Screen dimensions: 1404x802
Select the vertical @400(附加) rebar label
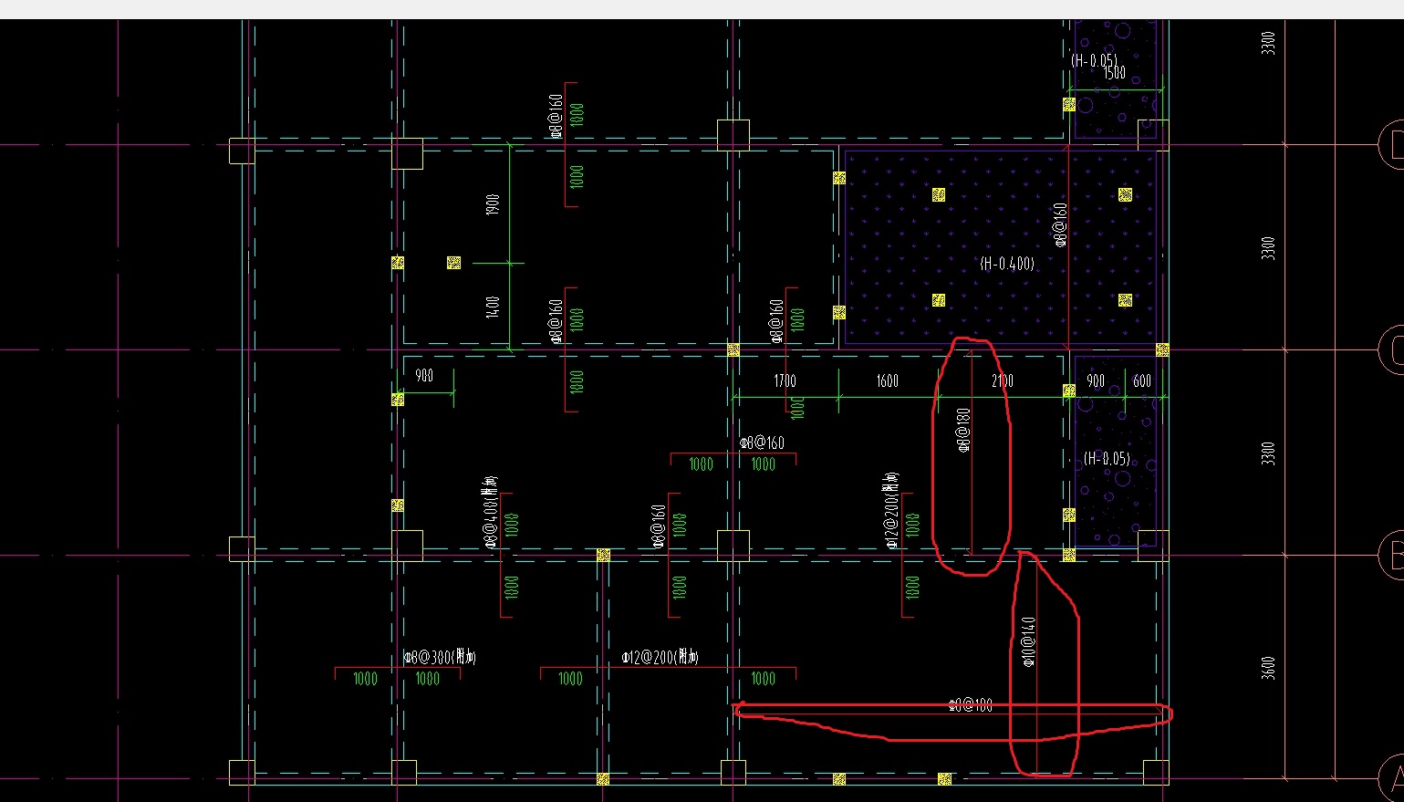pyautogui.click(x=491, y=513)
